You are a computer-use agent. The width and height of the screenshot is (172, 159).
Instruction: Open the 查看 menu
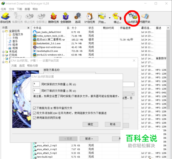click(27, 9)
